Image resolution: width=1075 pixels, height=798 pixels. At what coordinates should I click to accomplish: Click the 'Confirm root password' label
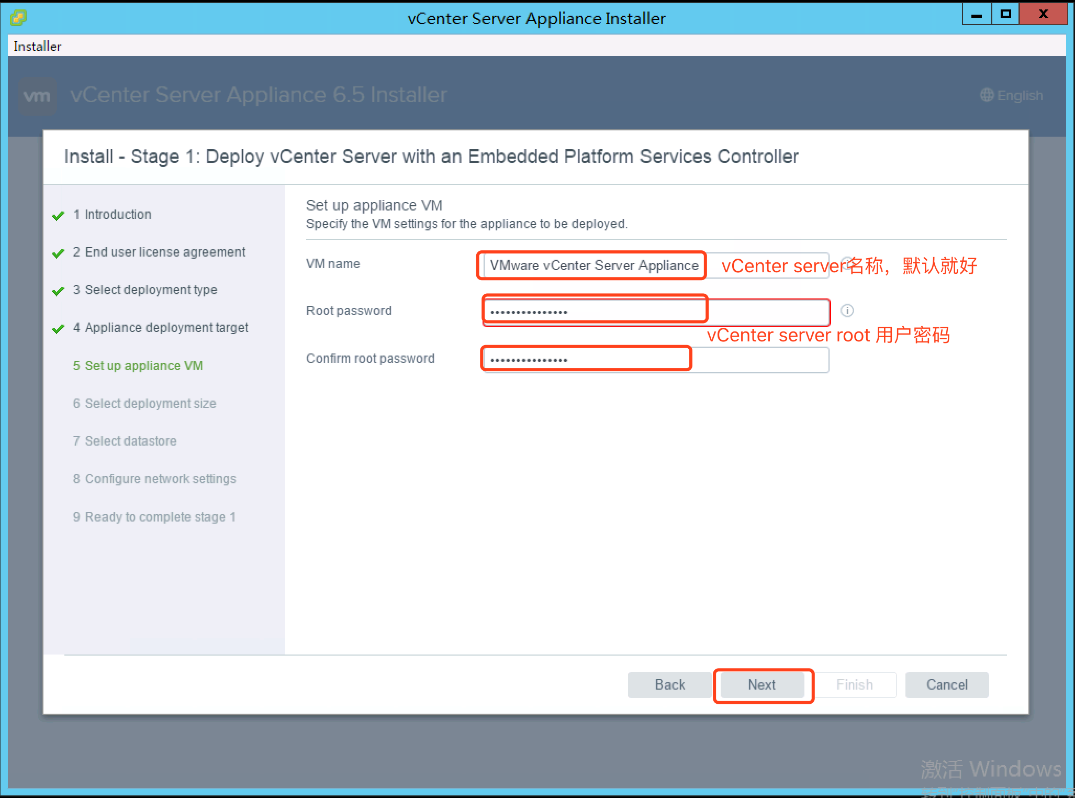[371, 359]
